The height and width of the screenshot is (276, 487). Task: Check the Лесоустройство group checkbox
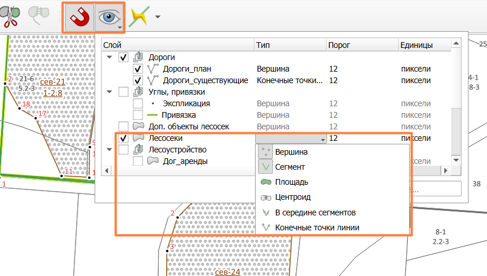click(123, 150)
